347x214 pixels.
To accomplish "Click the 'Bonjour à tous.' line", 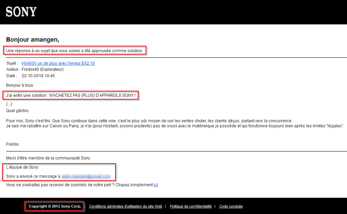I will tap(20, 85).
